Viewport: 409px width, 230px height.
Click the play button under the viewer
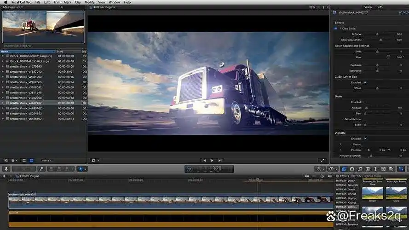point(212,161)
